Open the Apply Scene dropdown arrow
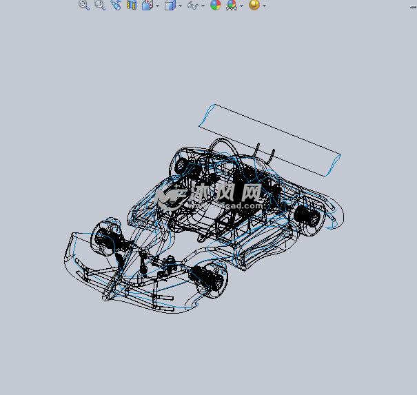The width and height of the screenshot is (417, 395). click(241, 6)
